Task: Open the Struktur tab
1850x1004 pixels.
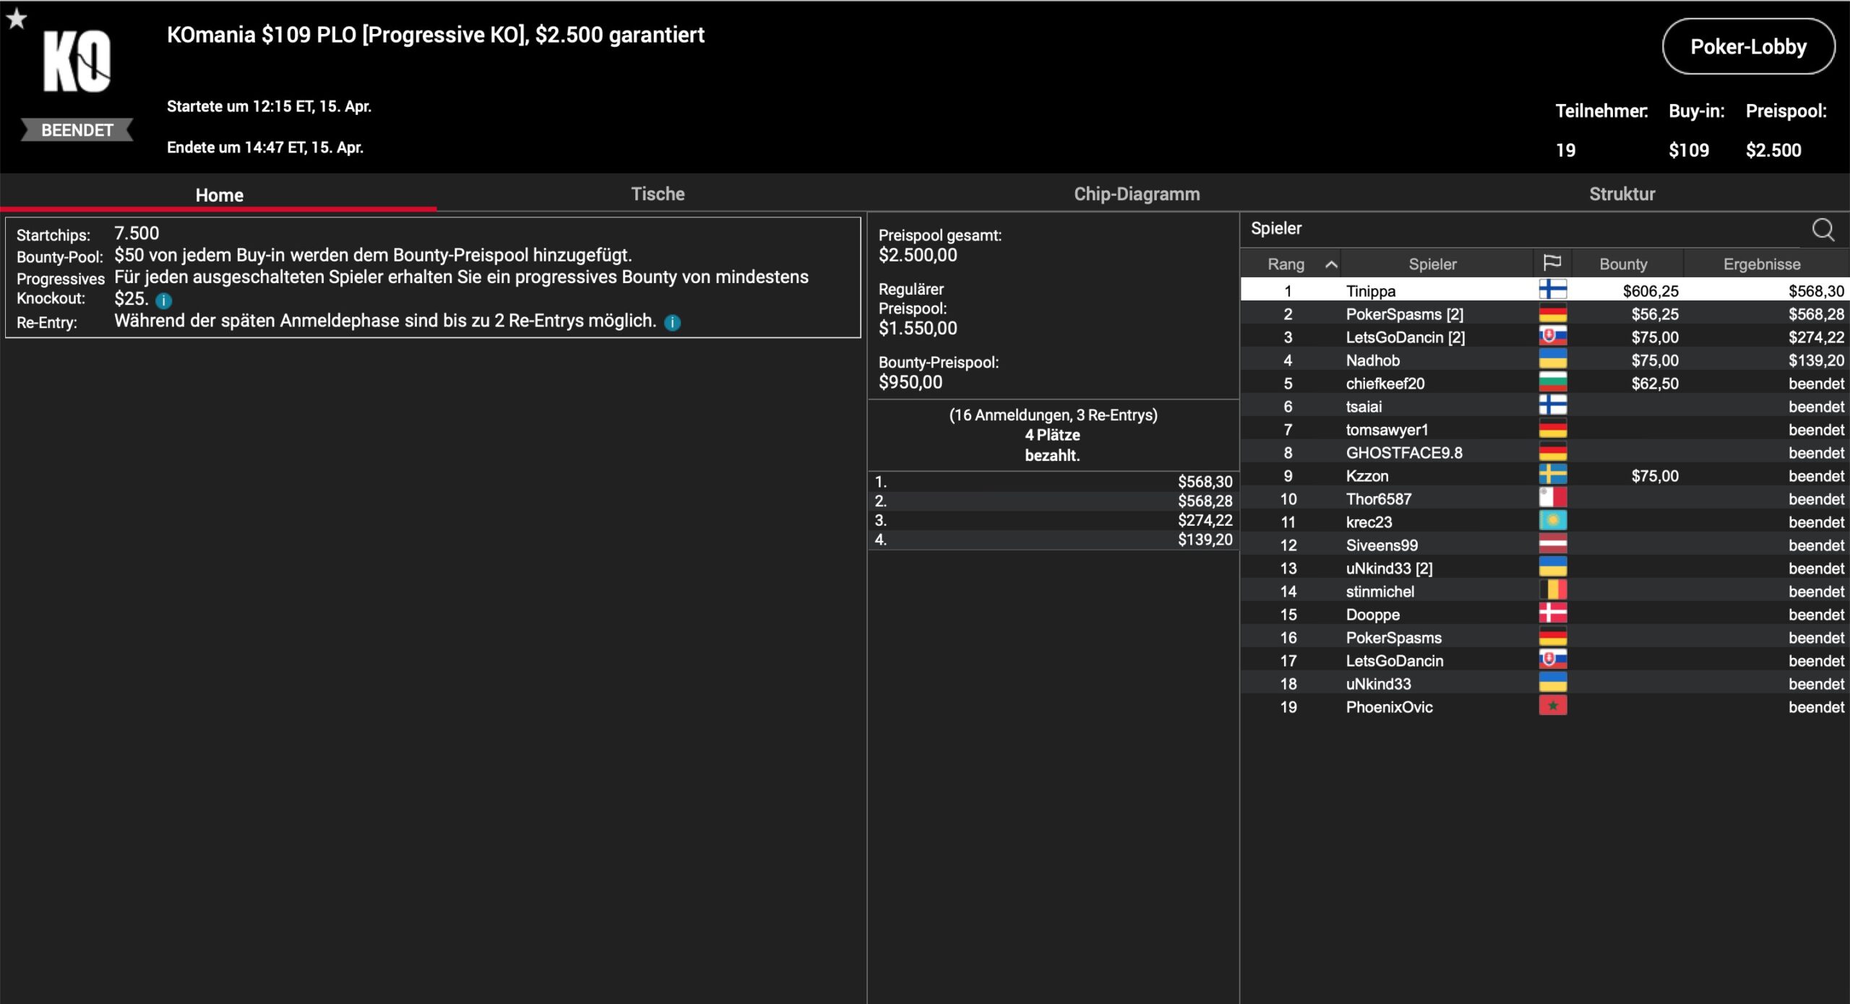Action: [1622, 194]
